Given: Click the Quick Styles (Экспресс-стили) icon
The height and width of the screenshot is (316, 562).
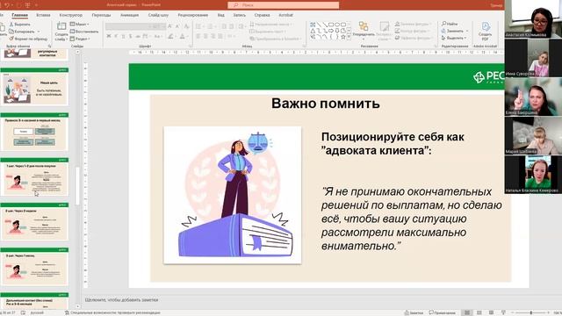Looking at the screenshot, I should point(385,26).
